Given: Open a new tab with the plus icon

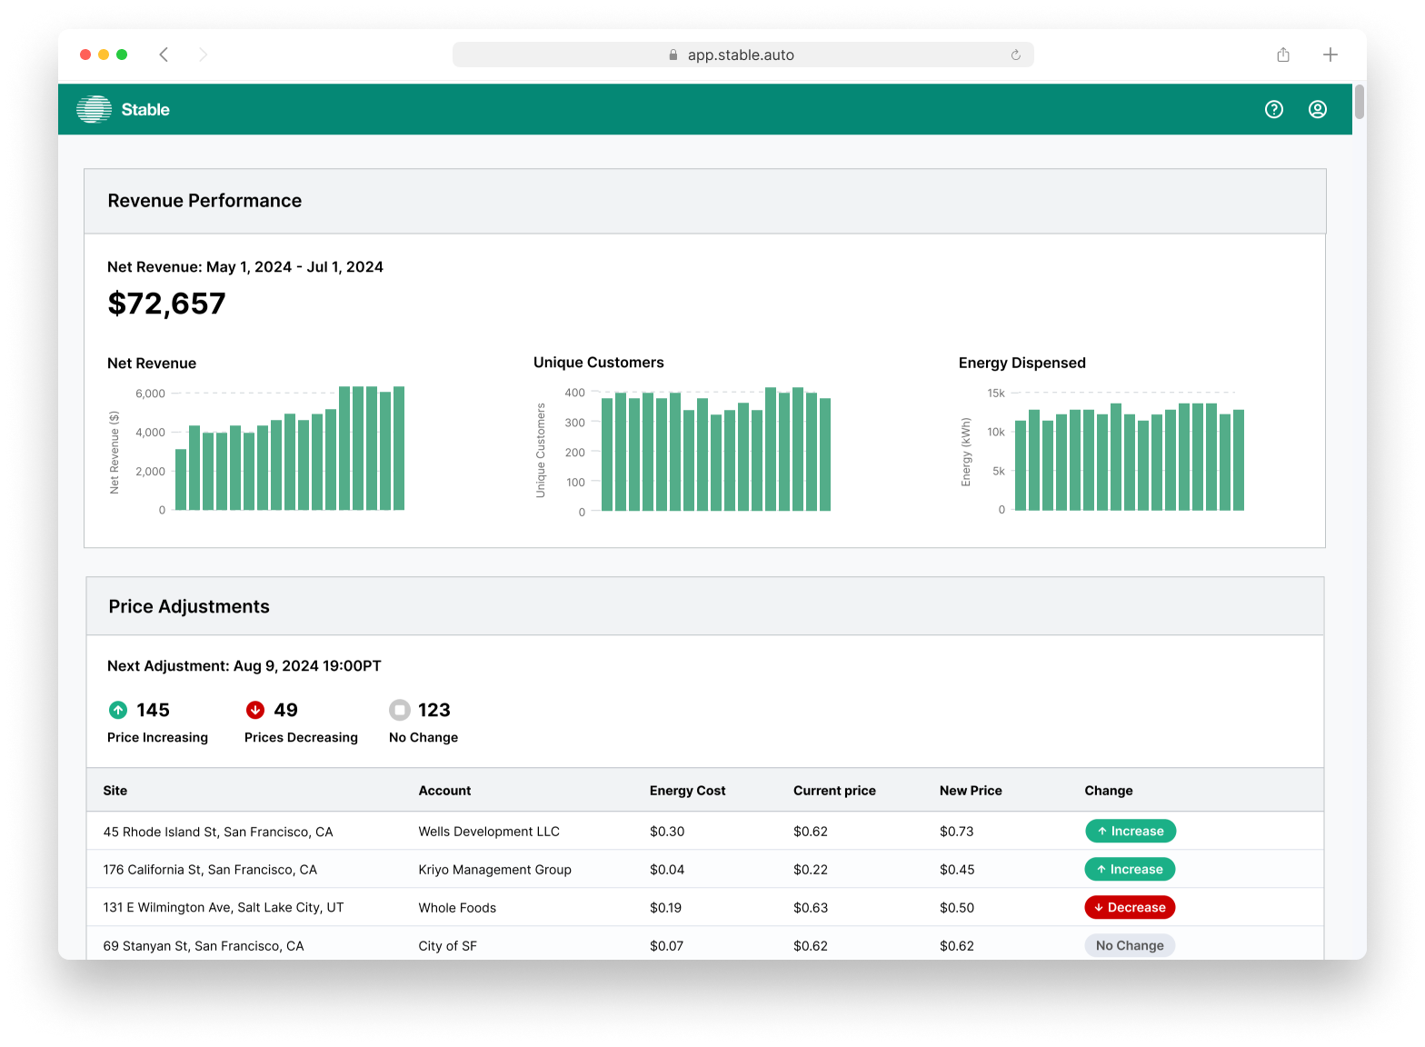Looking at the screenshot, I should tap(1330, 55).
